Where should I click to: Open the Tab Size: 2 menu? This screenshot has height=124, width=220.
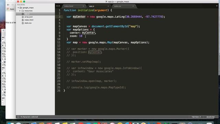pos(196,117)
